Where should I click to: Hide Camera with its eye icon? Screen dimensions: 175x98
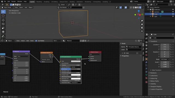coord(173,12)
